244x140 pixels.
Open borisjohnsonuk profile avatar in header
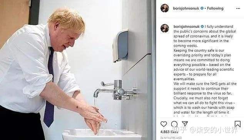[165, 8]
